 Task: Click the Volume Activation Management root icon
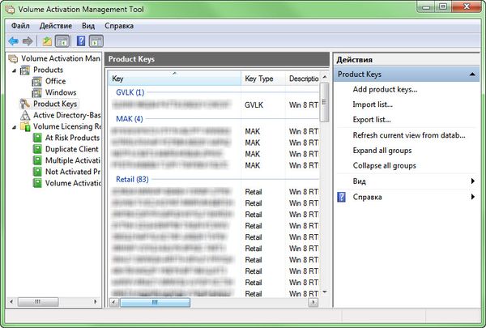pos(13,58)
